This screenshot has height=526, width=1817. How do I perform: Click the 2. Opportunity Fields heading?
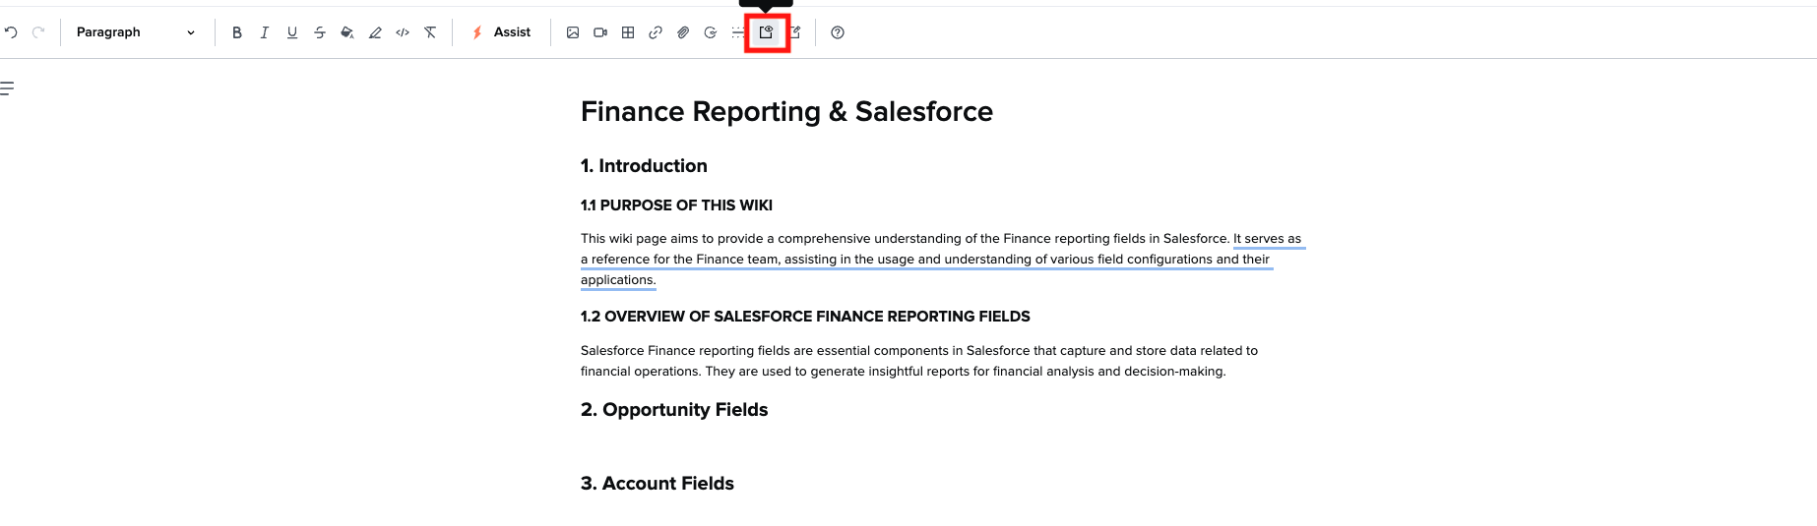[674, 410]
